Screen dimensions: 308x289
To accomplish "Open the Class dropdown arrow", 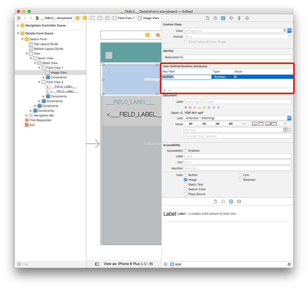I will click(x=289, y=30).
